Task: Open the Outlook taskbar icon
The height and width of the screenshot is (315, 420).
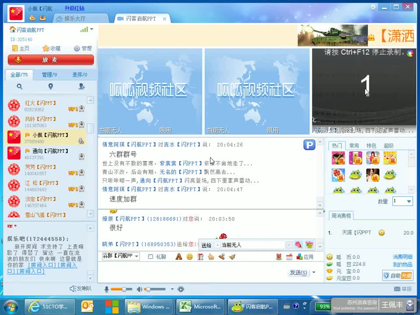Action: (87, 306)
